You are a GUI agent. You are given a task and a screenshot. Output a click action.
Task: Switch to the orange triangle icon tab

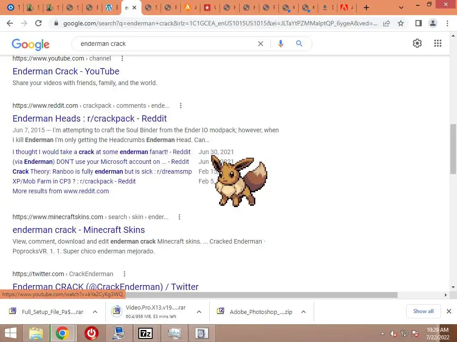(x=190, y=8)
